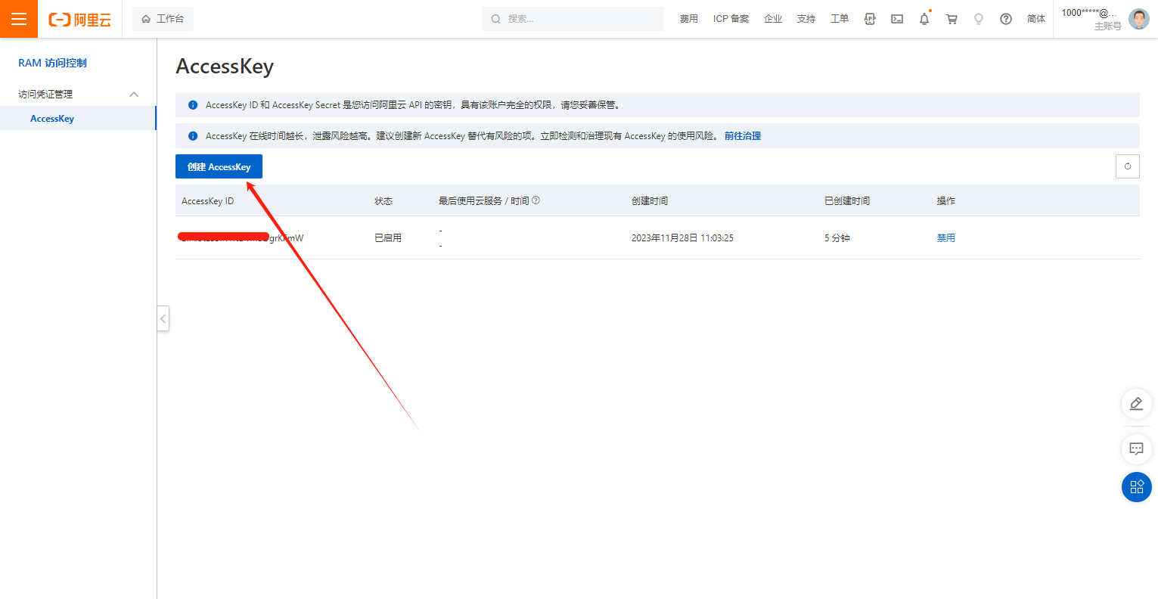
Task: Click info icon of risk warning banner
Action: click(193, 136)
